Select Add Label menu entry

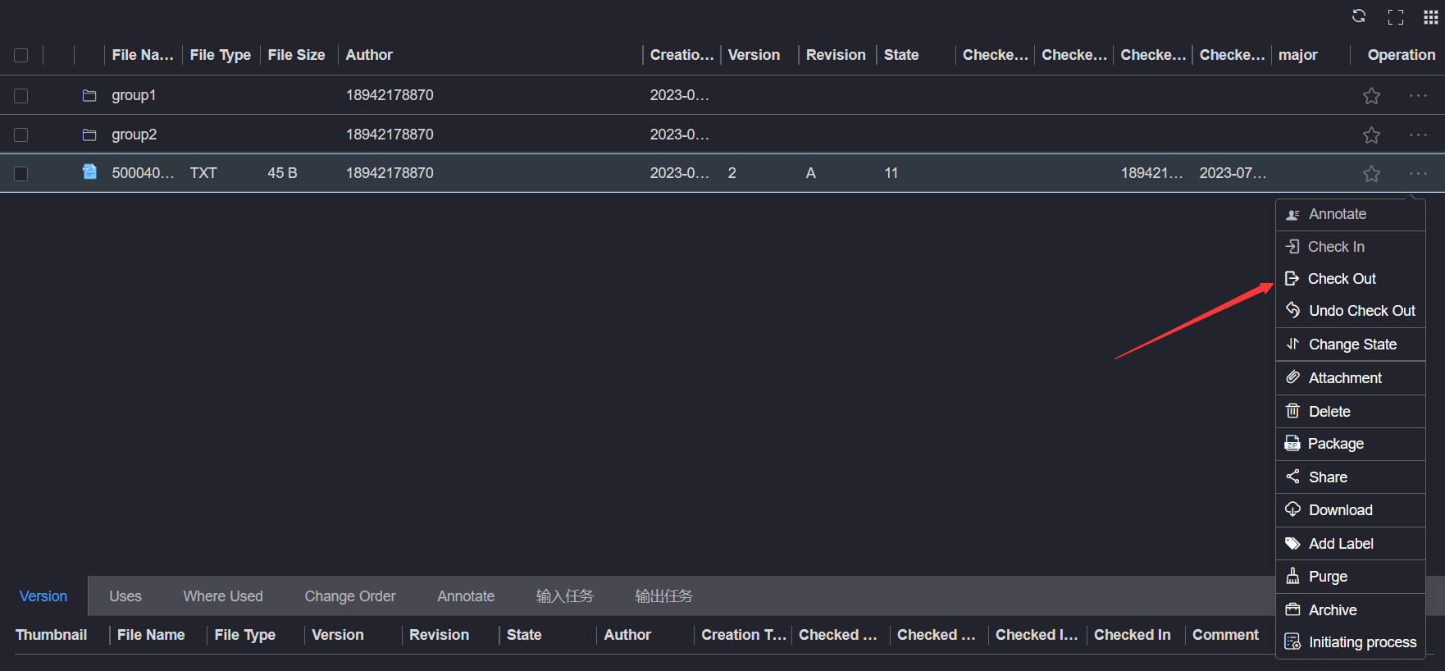1351,544
